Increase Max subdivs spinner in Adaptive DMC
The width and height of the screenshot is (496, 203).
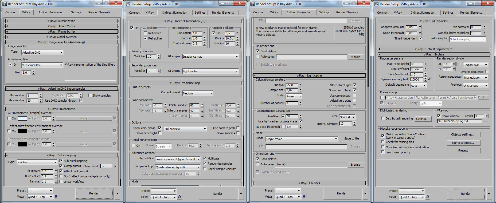41,99
